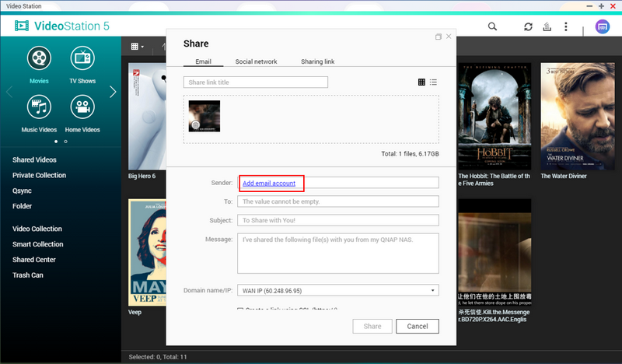Minimize the Video Station window
622x364 pixels.
click(589, 6)
